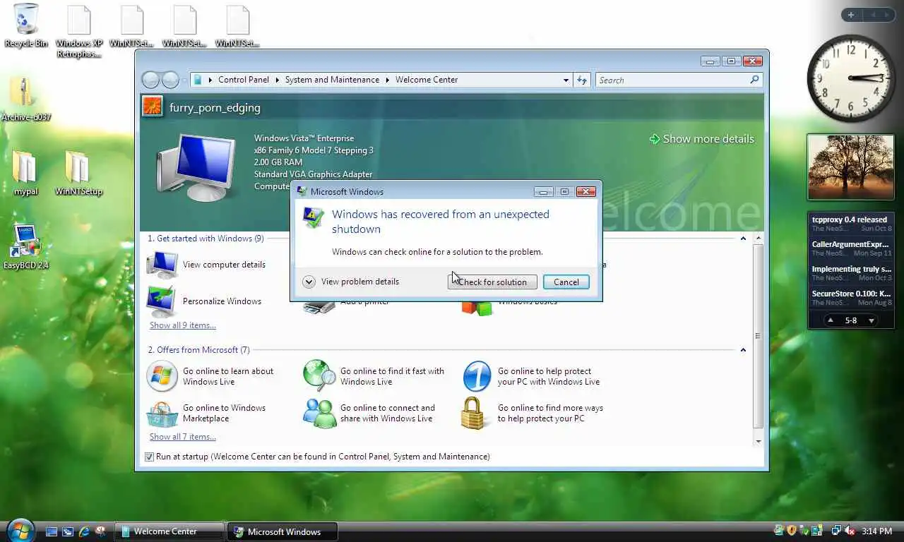Click Control Panel in the breadcrumb
Viewport: 904px width, 542px height.
244,80
